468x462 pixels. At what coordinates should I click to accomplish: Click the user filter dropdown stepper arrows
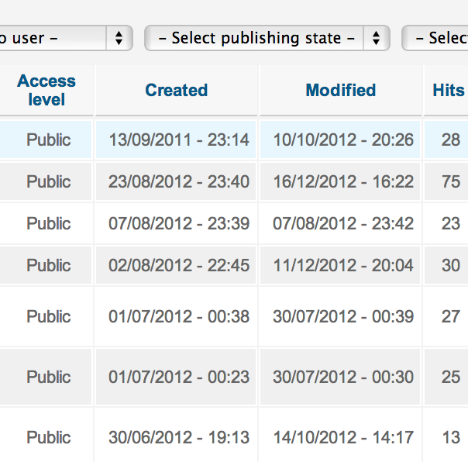coord(119,38)
